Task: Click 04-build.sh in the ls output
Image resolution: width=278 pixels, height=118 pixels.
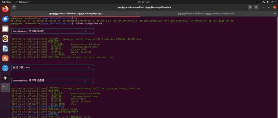Action: coord(103,21)
